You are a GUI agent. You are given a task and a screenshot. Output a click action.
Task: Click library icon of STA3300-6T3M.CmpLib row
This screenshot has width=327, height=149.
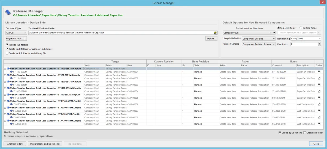pyautogui.click(x=8, y=108)
